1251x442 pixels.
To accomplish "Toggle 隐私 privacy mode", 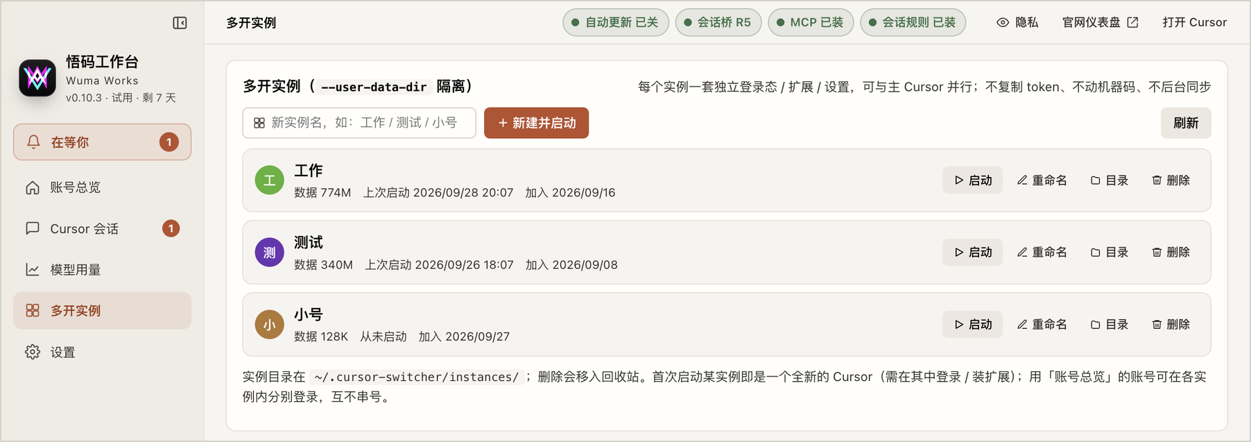I will [x=1017, y=22].
